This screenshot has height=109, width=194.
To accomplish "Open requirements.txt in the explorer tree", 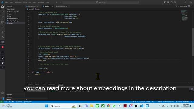I will (x=13, y=18).
